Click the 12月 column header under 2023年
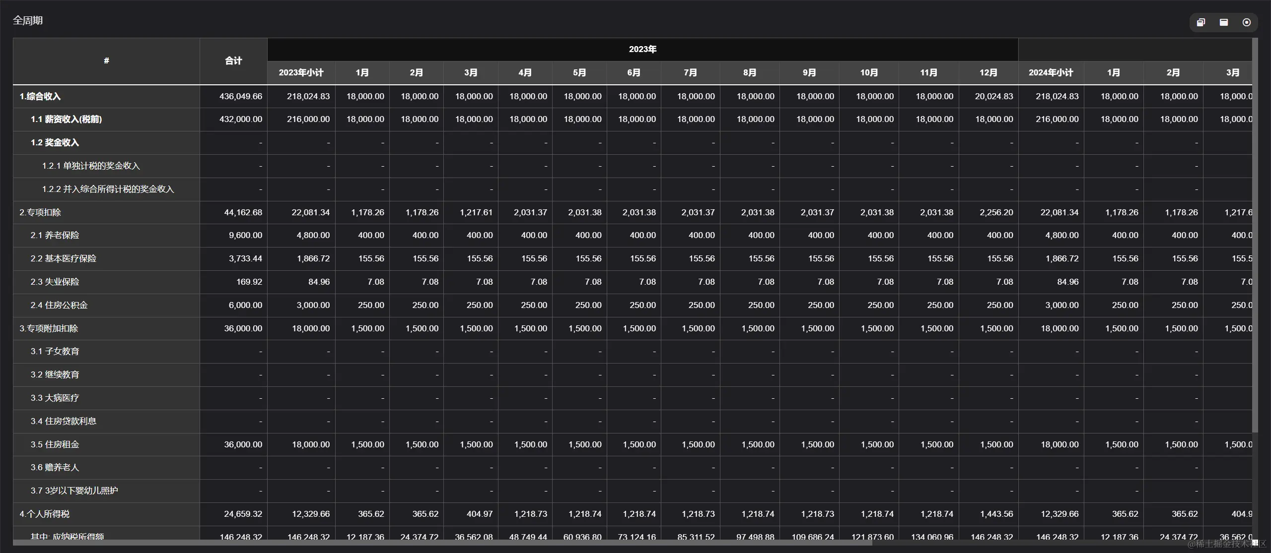The width and height of the screenshot is (1271, 553). [x=988, y=72]
